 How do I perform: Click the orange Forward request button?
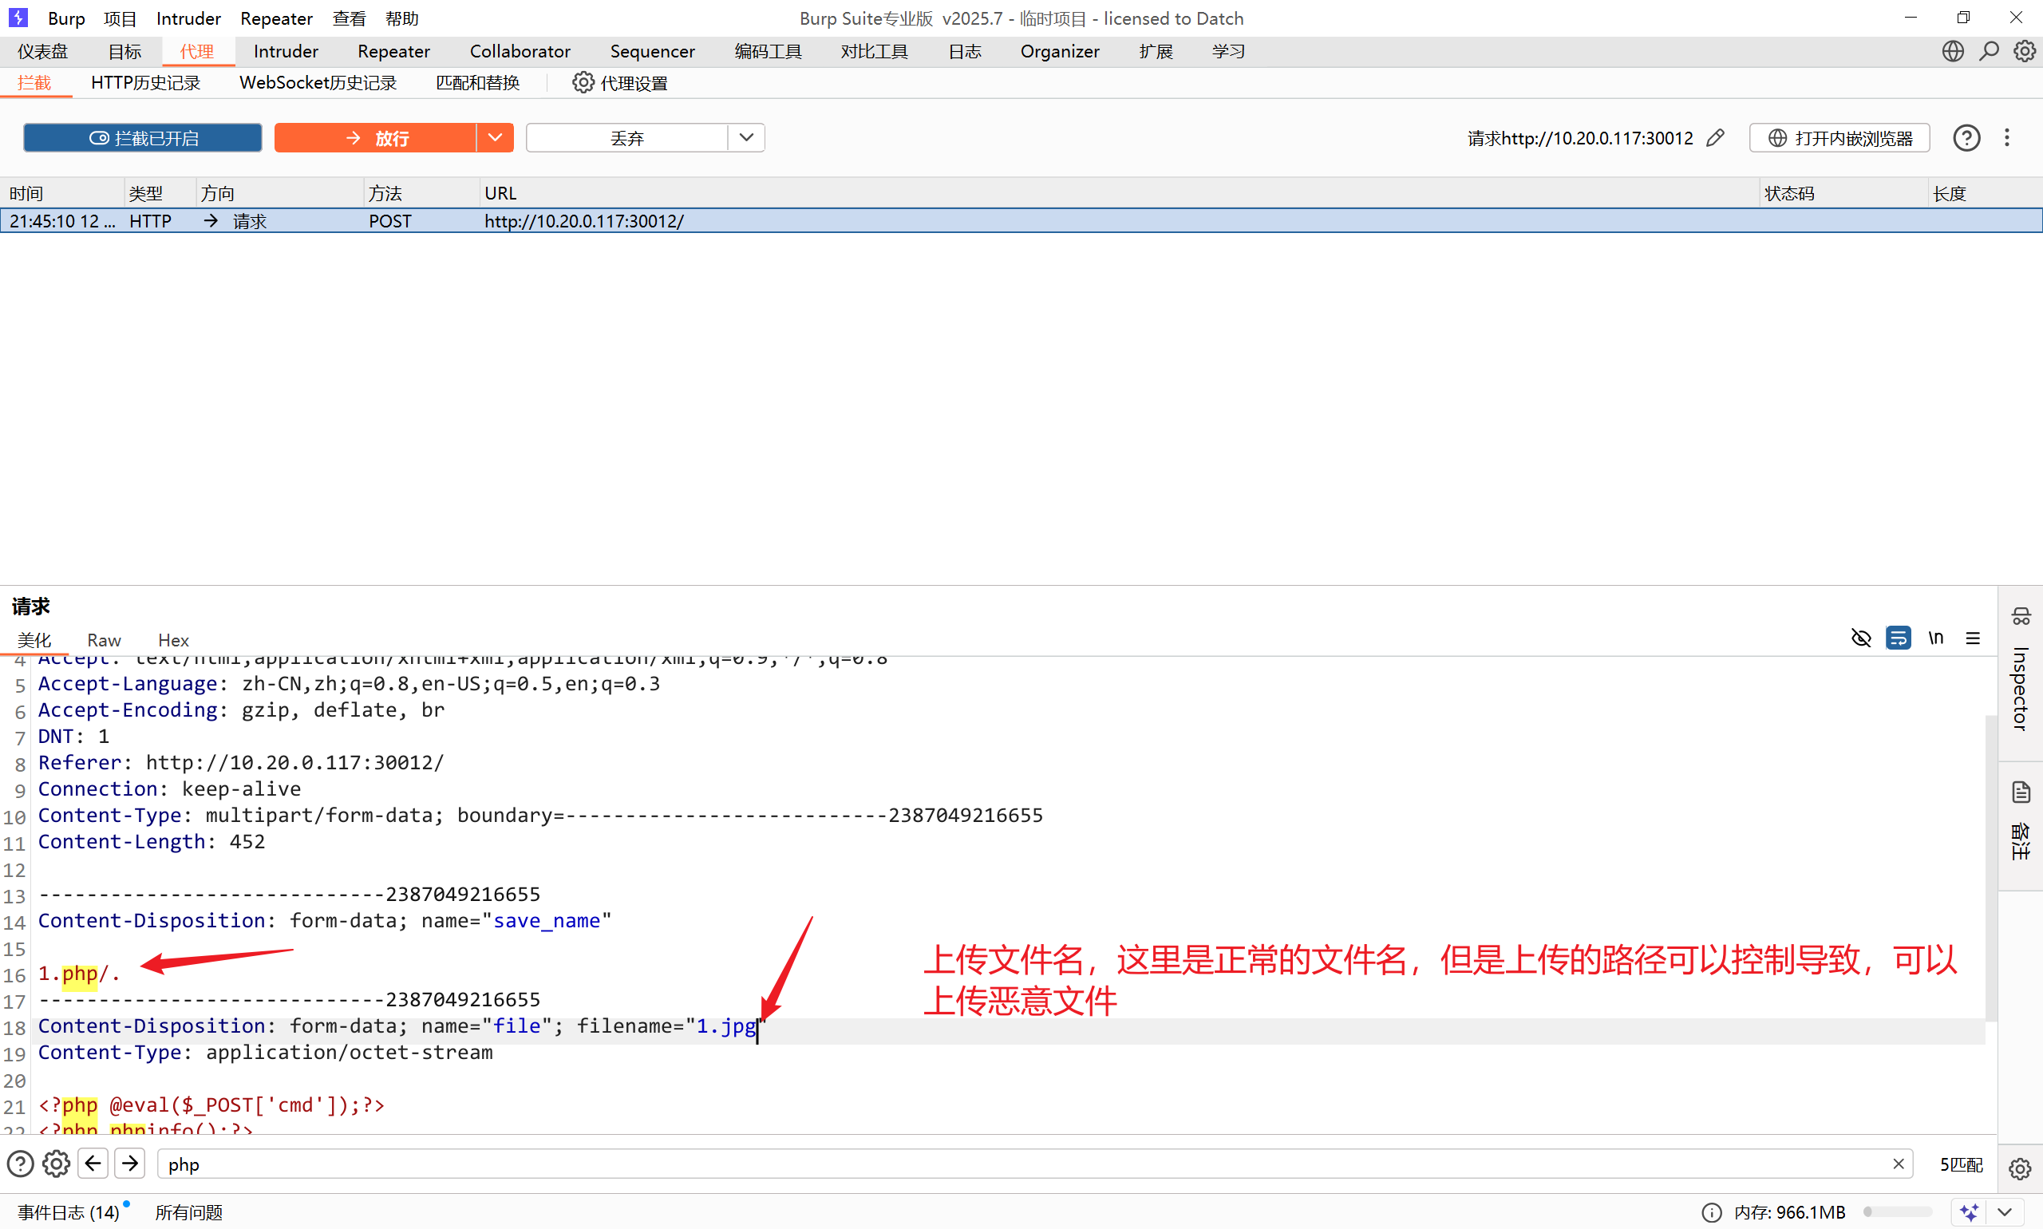tap(375, 137)
